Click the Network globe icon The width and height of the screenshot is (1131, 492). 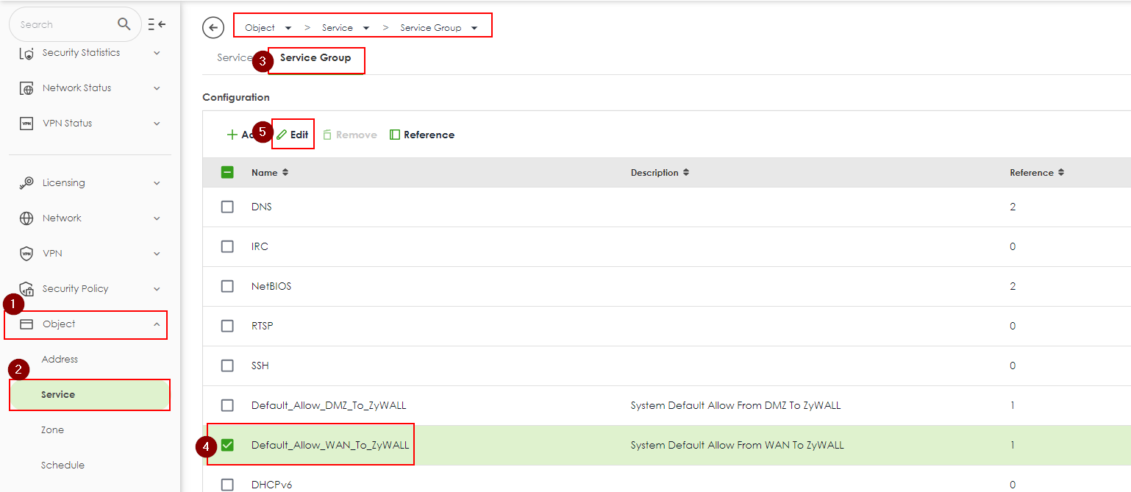coord(26,218)
